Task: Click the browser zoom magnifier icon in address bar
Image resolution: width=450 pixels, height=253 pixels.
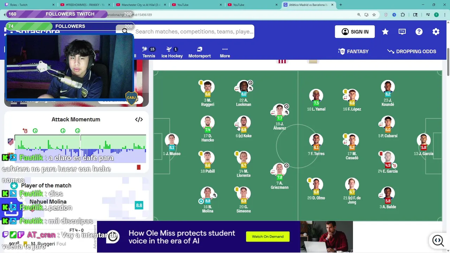Action: (x=359, y=15)
